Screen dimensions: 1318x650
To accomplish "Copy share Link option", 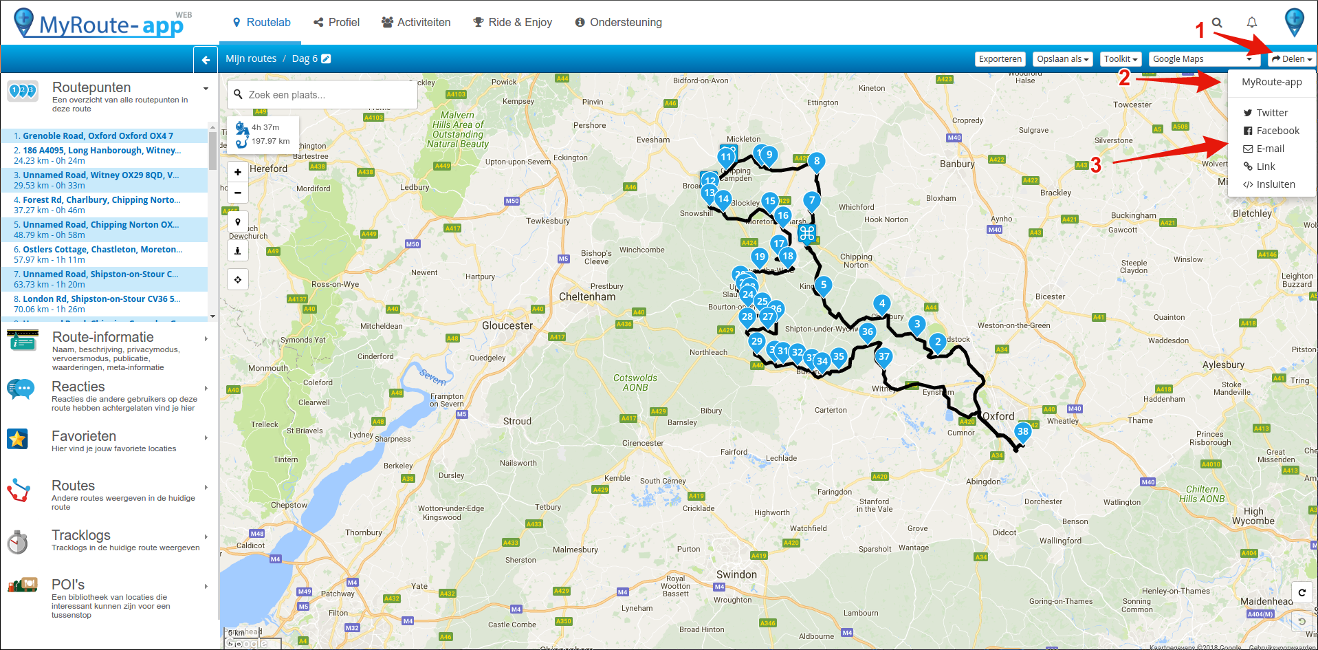I will [1271, 166].
